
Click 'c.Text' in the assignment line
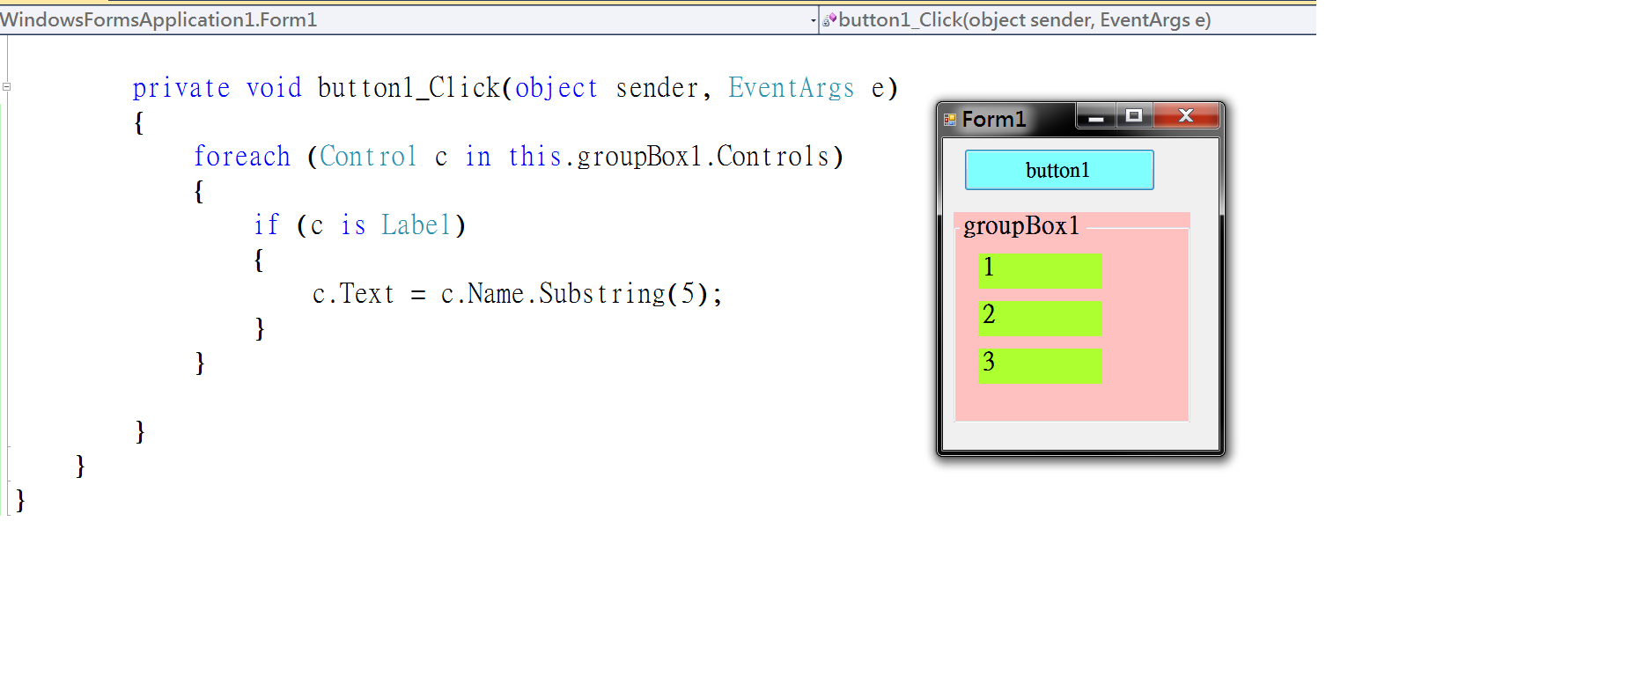coord(353,294)
